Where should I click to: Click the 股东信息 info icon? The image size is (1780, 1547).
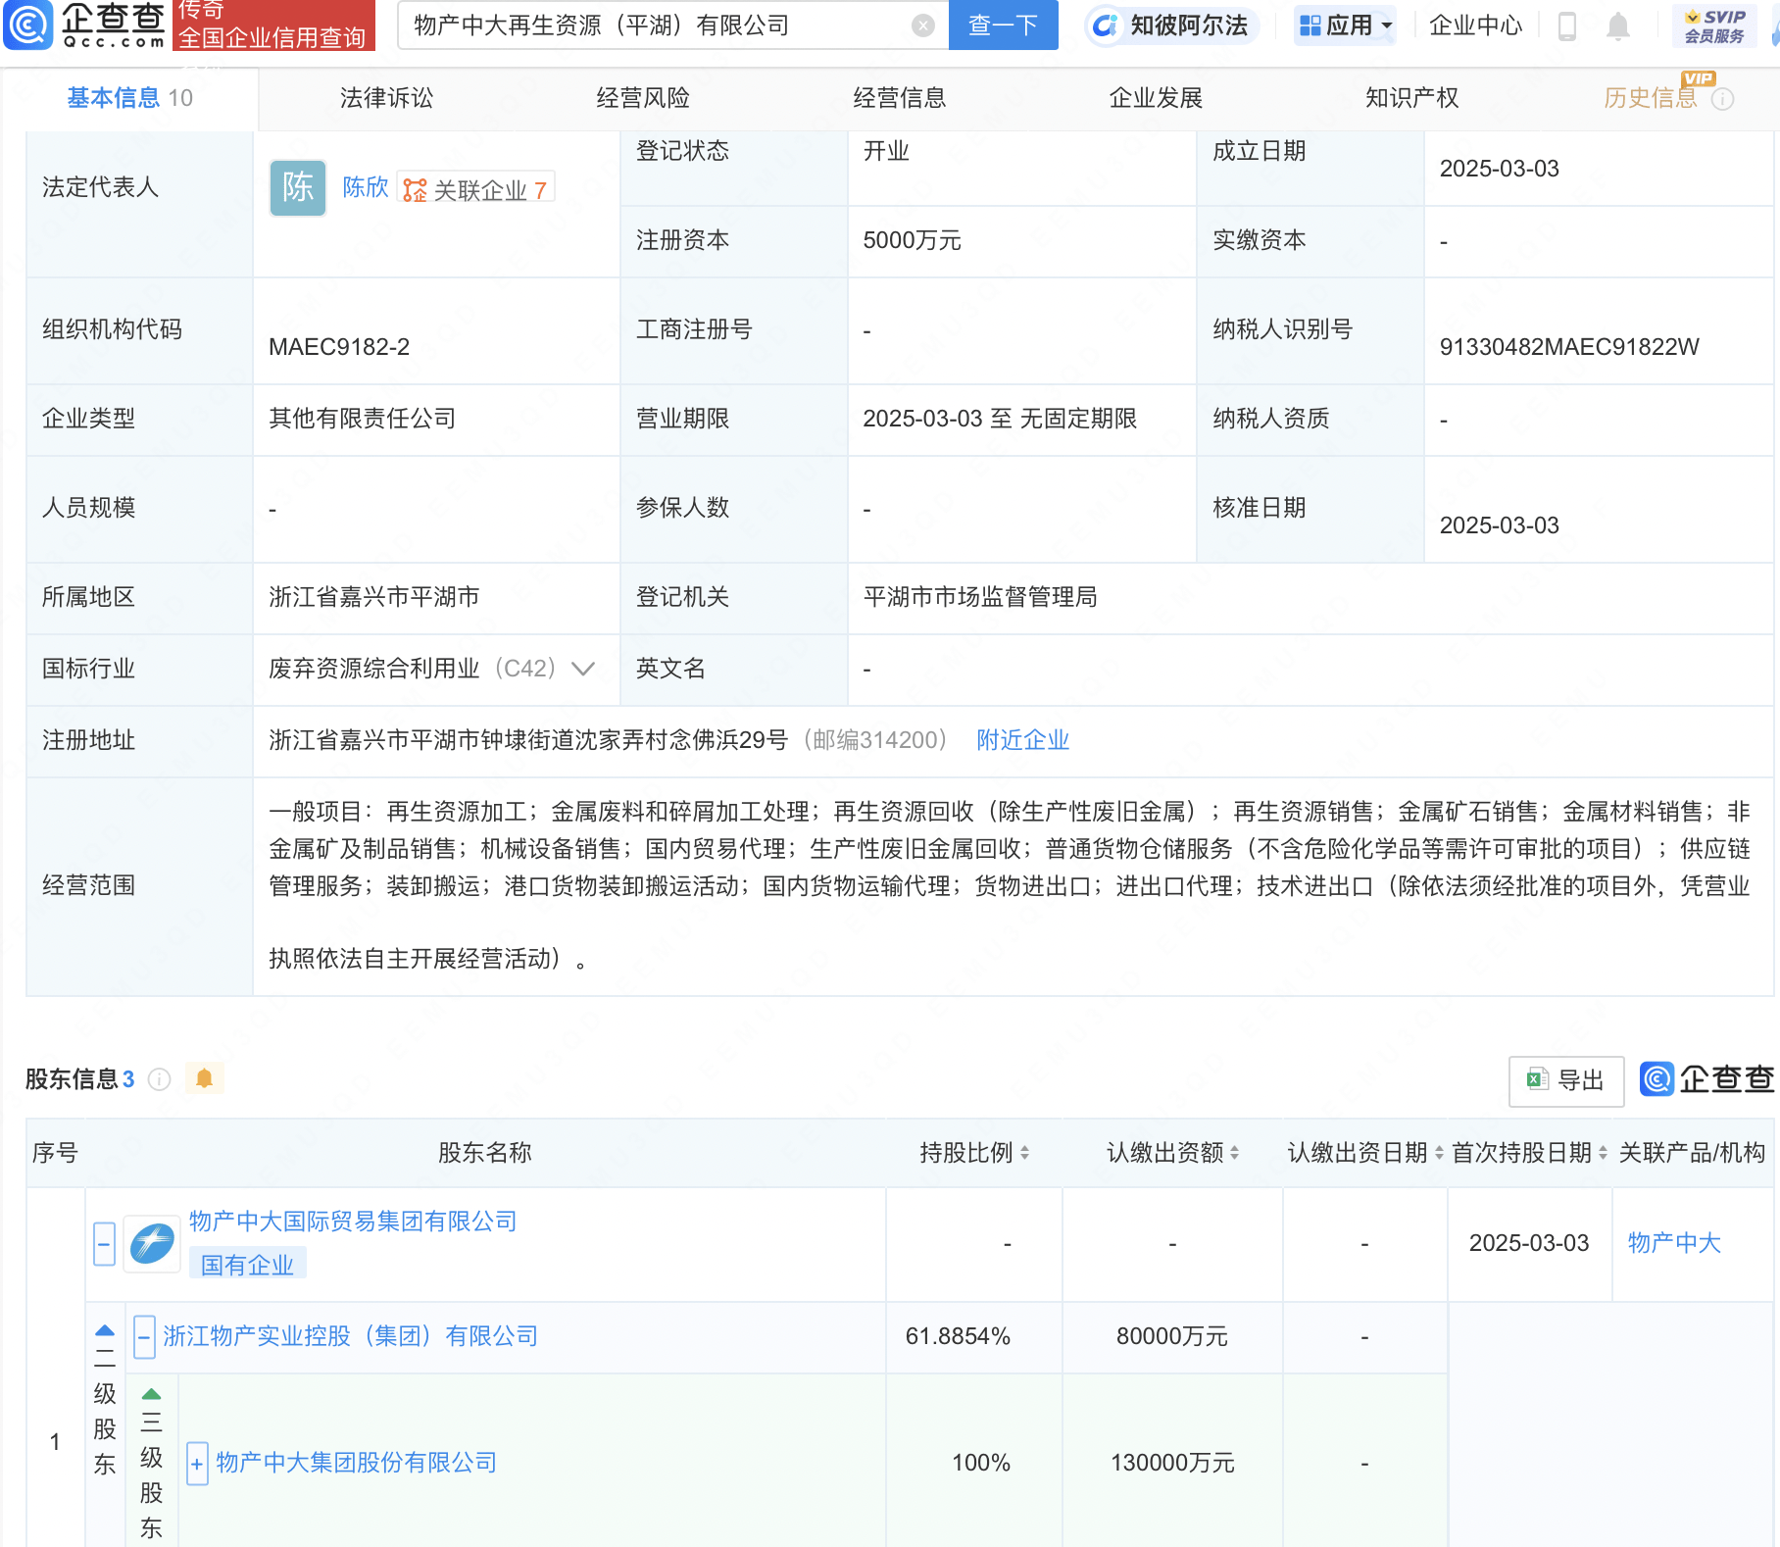pos(159,1079)
